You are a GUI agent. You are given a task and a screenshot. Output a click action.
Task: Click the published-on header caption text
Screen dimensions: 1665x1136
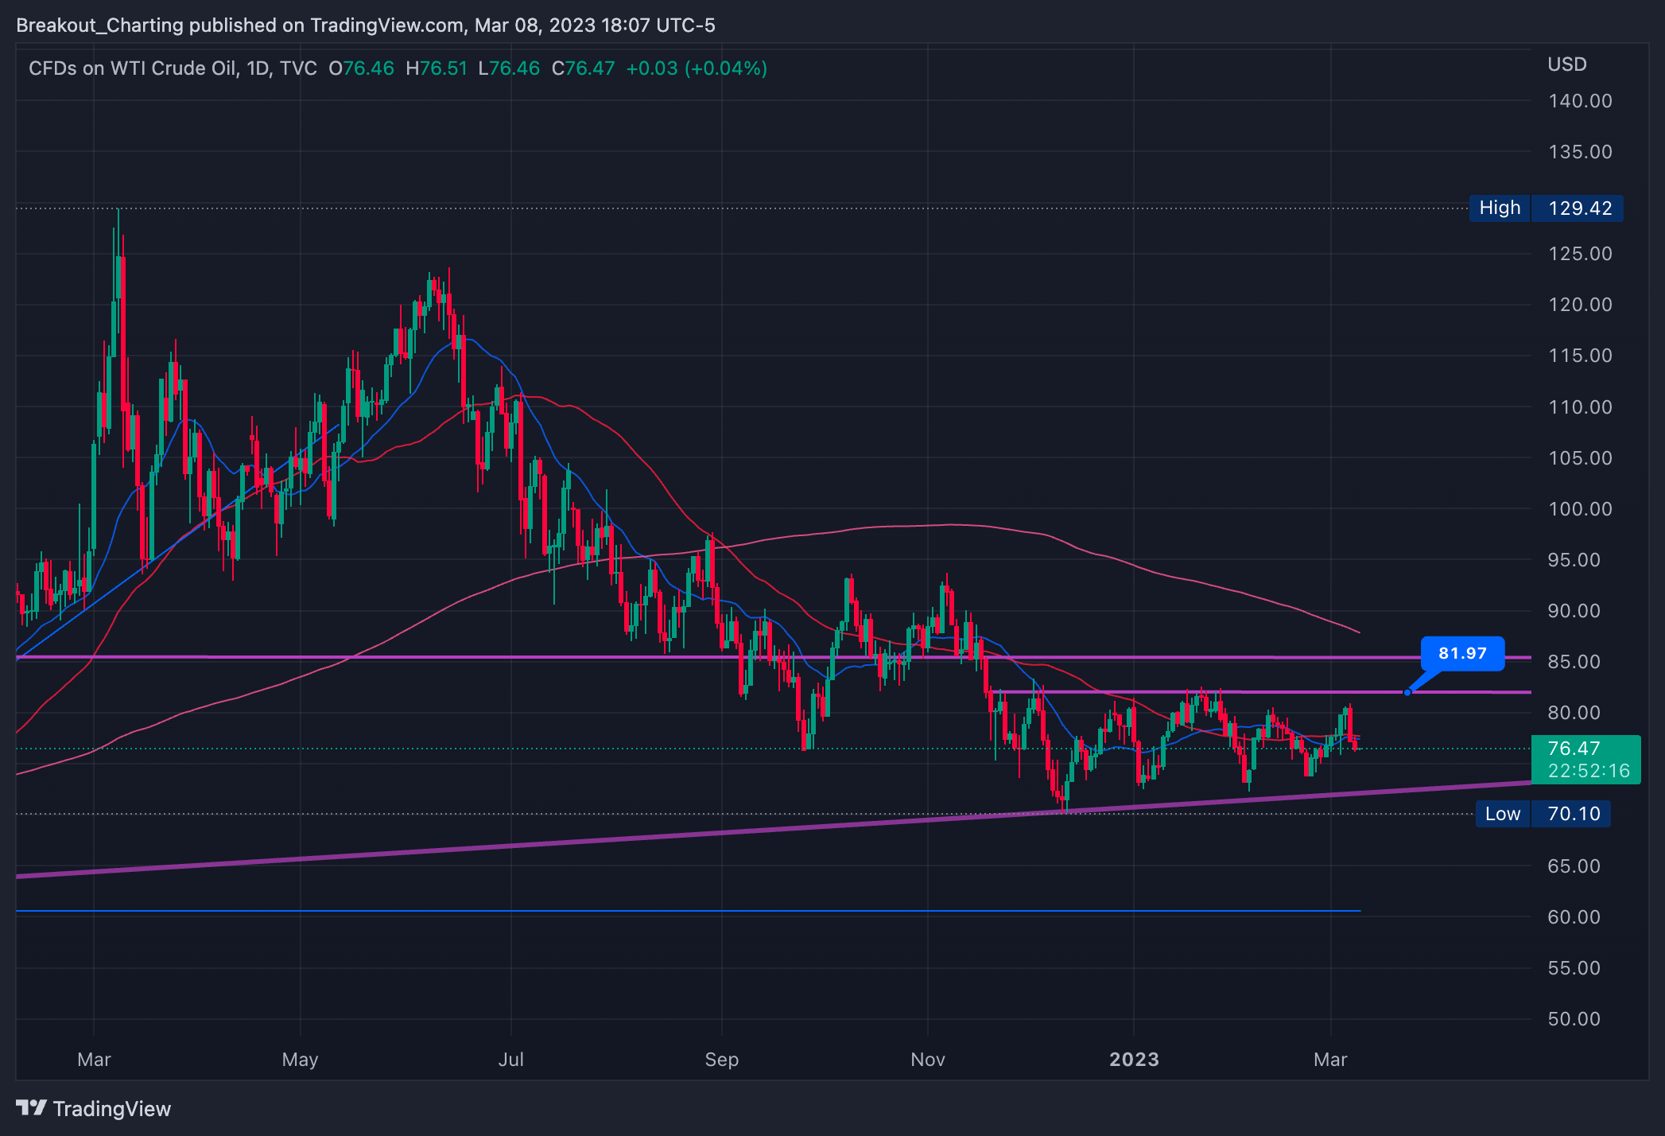pos(366,25)
